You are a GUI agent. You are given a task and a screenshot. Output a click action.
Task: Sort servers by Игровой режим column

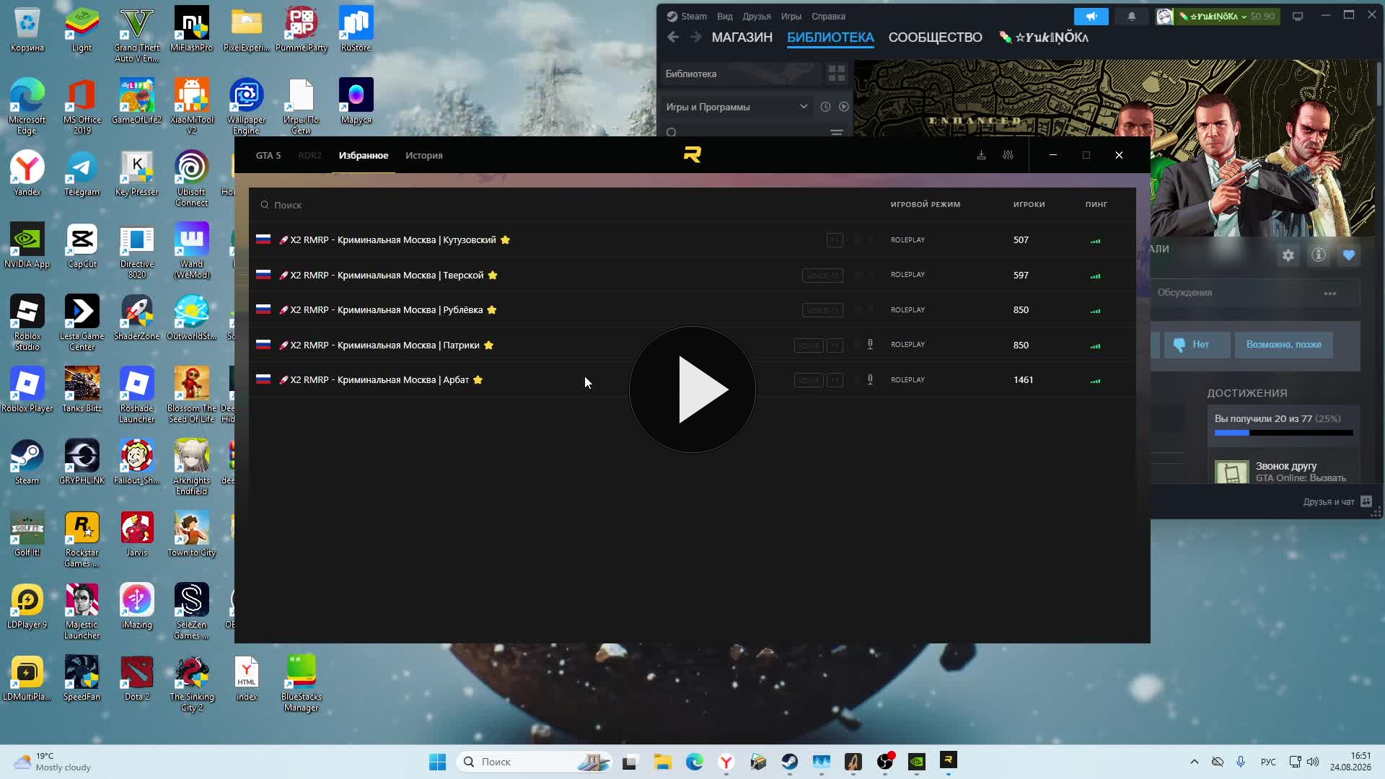(925, 204)
